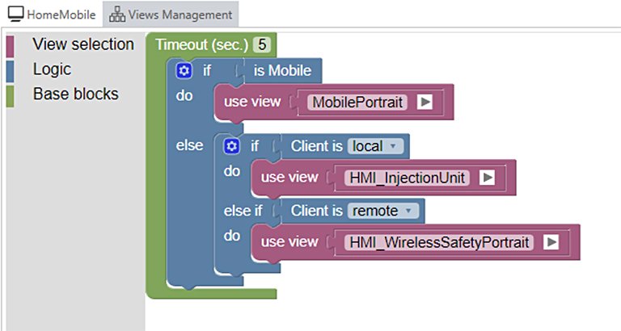
Task: Click the hierarchy icon on Views Management tab
Action: pos(117,15)
